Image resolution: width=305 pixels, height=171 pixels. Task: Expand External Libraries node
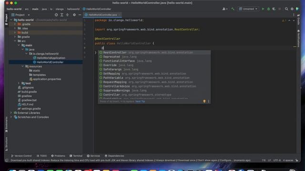[x=11, y=113]
